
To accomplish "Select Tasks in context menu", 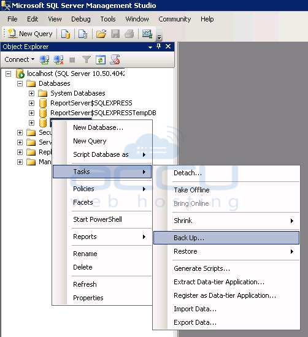I will 102,172.
